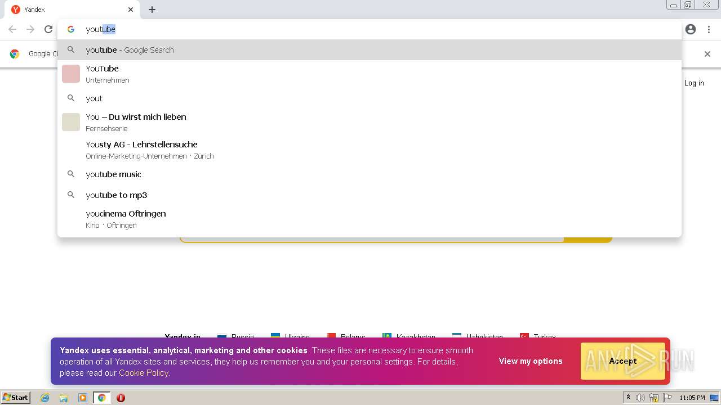This screenshot has height=405, width=721.
Task: Click the YouTube suggestion thumbnail
Action: (x=71, y=74)
